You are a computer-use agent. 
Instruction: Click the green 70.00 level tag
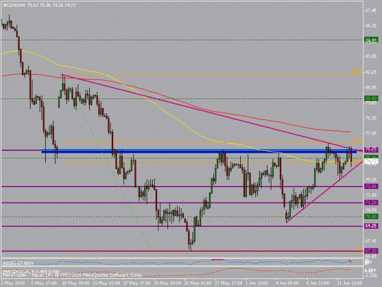pos(371,217)
